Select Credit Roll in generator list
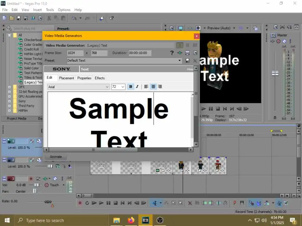 point(31,49)
